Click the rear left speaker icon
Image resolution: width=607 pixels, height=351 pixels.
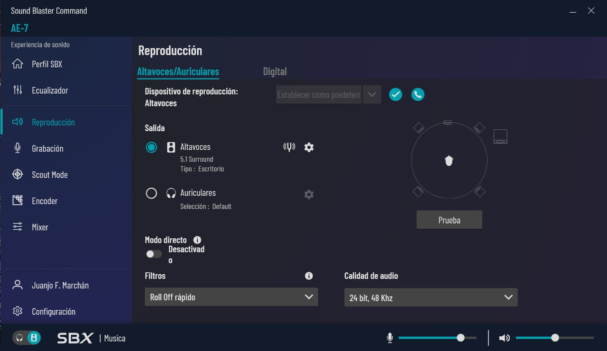418,191
